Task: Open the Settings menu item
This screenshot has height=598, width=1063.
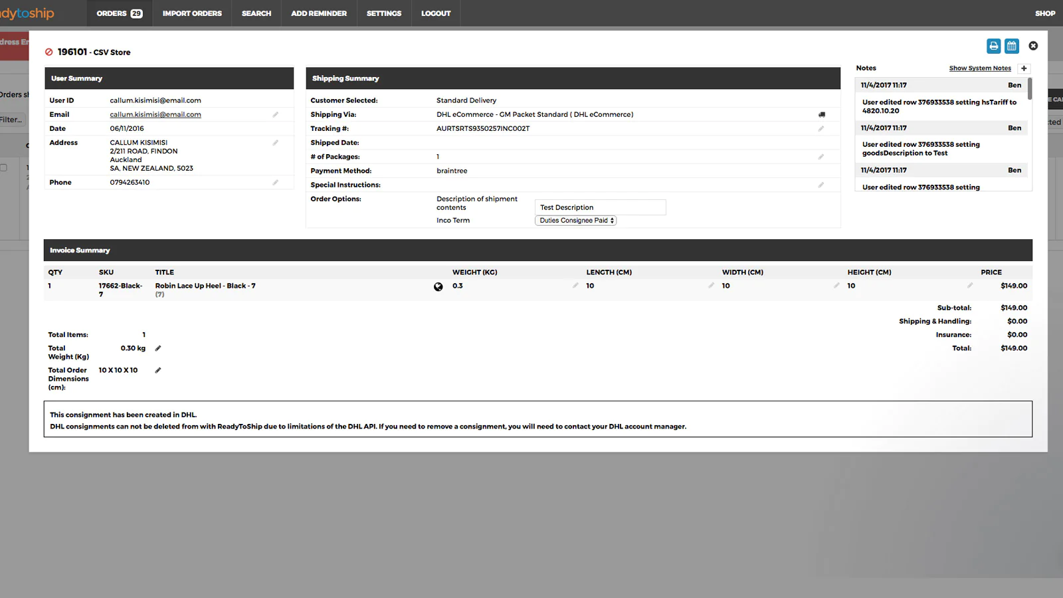Action: 384,13
